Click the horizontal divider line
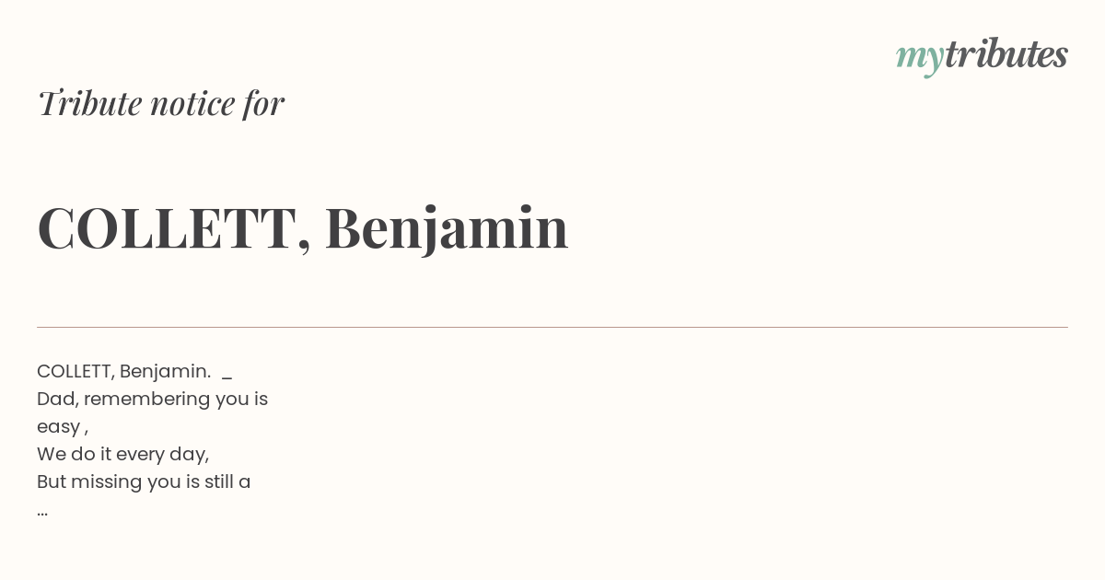Image resolution: width=1105 pixels, height=580 pixels. pos(552,327)
